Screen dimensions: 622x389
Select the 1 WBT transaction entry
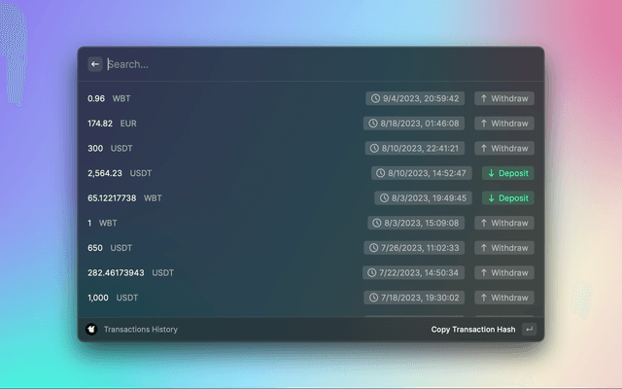[x=224, y=223]
